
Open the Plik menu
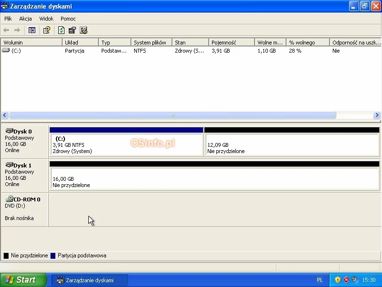coord(8,19)
